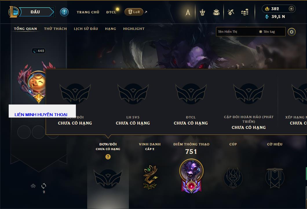Image resolution: width=307 pixels, height=209 pixels.
Task: Open the HIGHLIGHT tab
Action: pos(134,29)
